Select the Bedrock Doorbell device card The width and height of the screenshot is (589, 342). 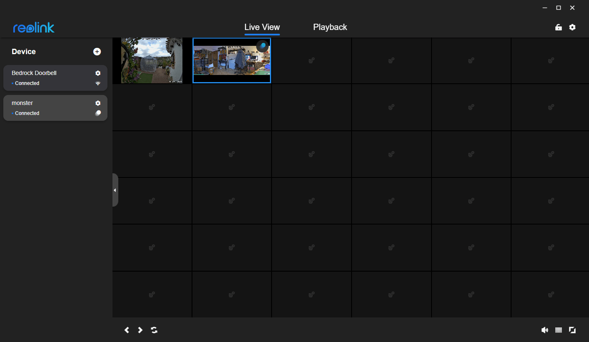point(50,78)
